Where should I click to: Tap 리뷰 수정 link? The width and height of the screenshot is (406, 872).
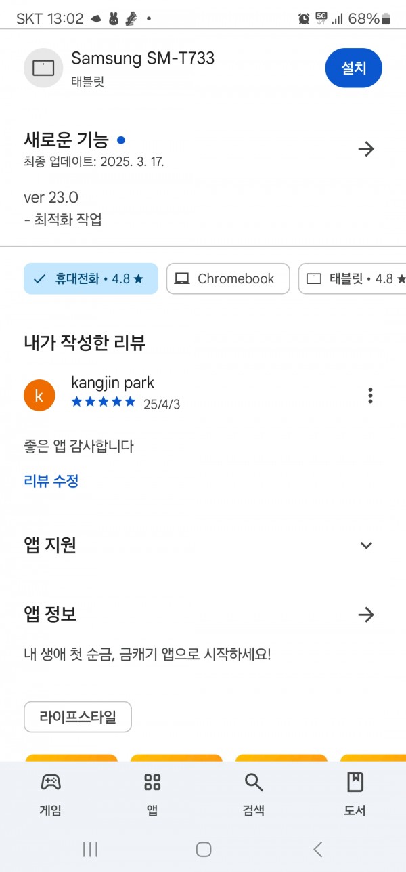pos(51,481)
